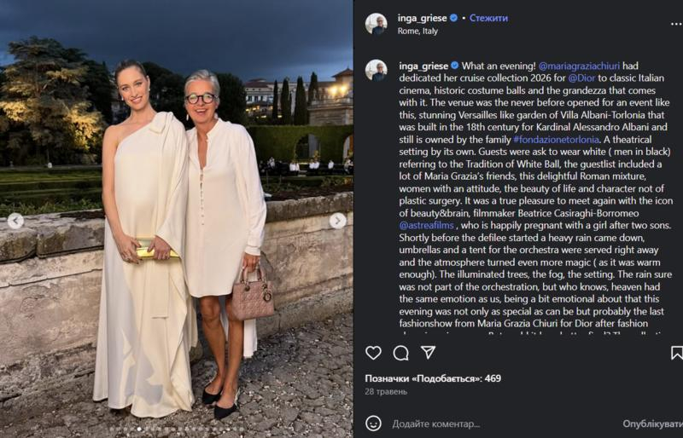Screen dimensions: 683x438
Task: Click the Додайте коментар comment field
Action: click(x=436, y=424)
